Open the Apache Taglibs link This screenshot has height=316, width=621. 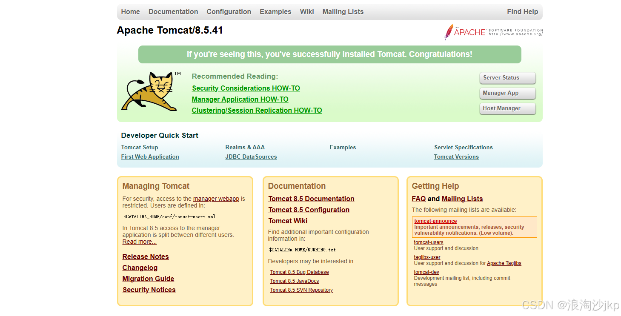(504, 263)
